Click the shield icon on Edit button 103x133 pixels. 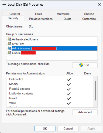(81, 65)
